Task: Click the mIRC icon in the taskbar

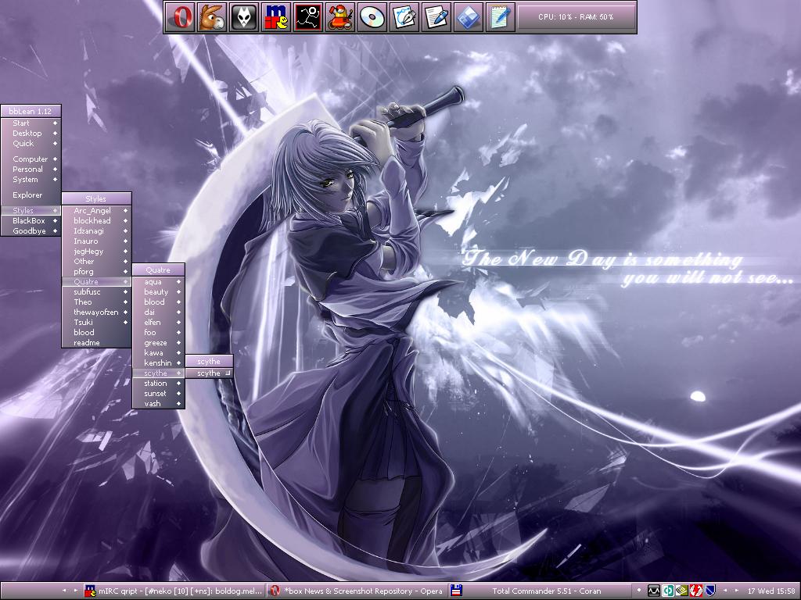Action: 91,591
